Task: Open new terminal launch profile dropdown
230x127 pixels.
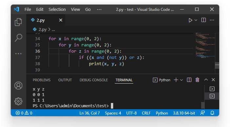Action: pos(181,80)
